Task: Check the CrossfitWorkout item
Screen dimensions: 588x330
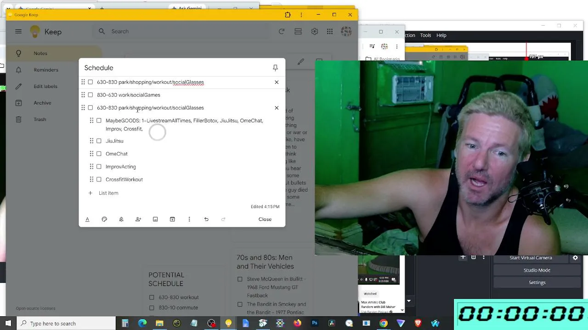Action: (99, 179)
